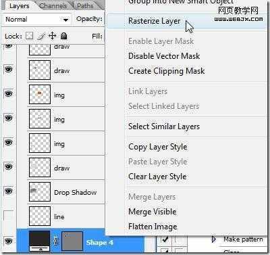Switch to the Channels tab
The image size is (270, 255).
pos(53,6)
